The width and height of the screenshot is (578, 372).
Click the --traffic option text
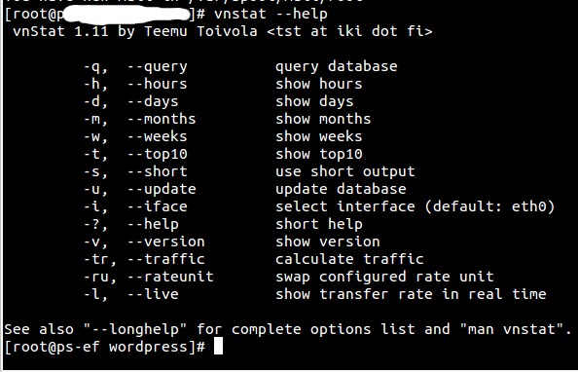[x=166, y=259]
